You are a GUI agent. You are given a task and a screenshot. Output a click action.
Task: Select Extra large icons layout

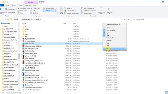[24, 8]
